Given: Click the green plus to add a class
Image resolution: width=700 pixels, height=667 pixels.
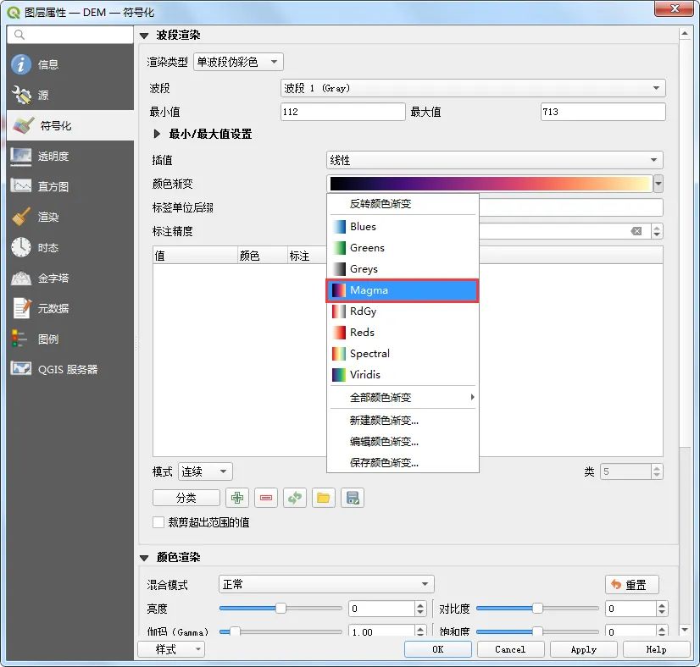Looking at the screenshot, I should (x=237, y=498).
